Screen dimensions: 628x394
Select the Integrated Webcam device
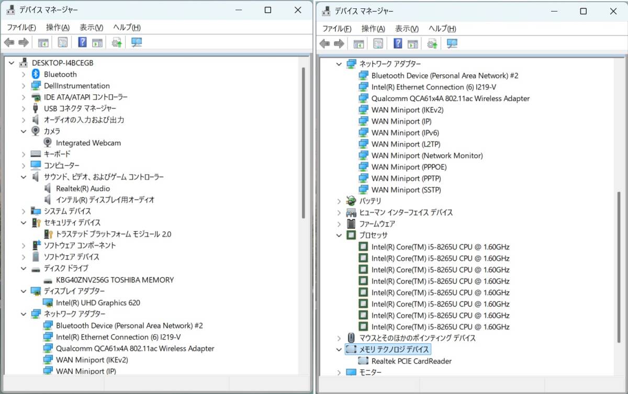88,143
